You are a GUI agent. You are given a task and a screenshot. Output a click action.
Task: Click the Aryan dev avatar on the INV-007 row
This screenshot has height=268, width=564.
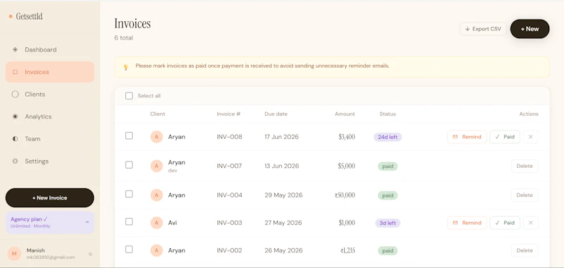pos(157,166)
